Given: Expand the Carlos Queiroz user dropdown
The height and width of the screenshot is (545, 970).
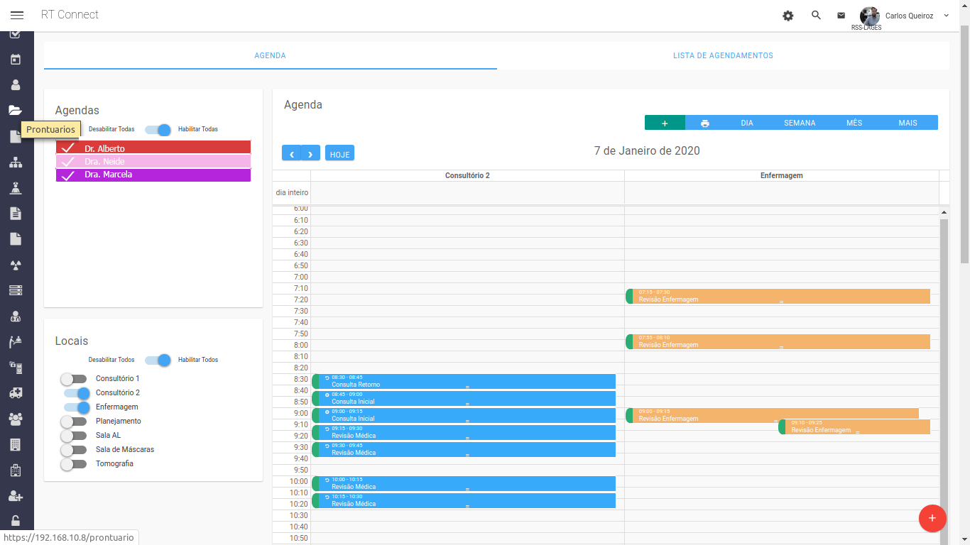Looking at the screenshot, I should tap(946, 16).
